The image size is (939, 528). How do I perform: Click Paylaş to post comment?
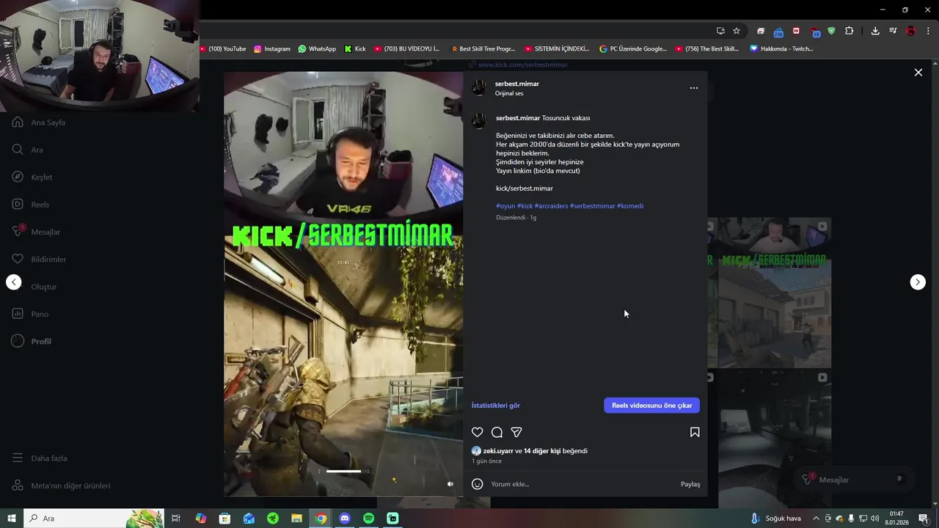point(690,484)
